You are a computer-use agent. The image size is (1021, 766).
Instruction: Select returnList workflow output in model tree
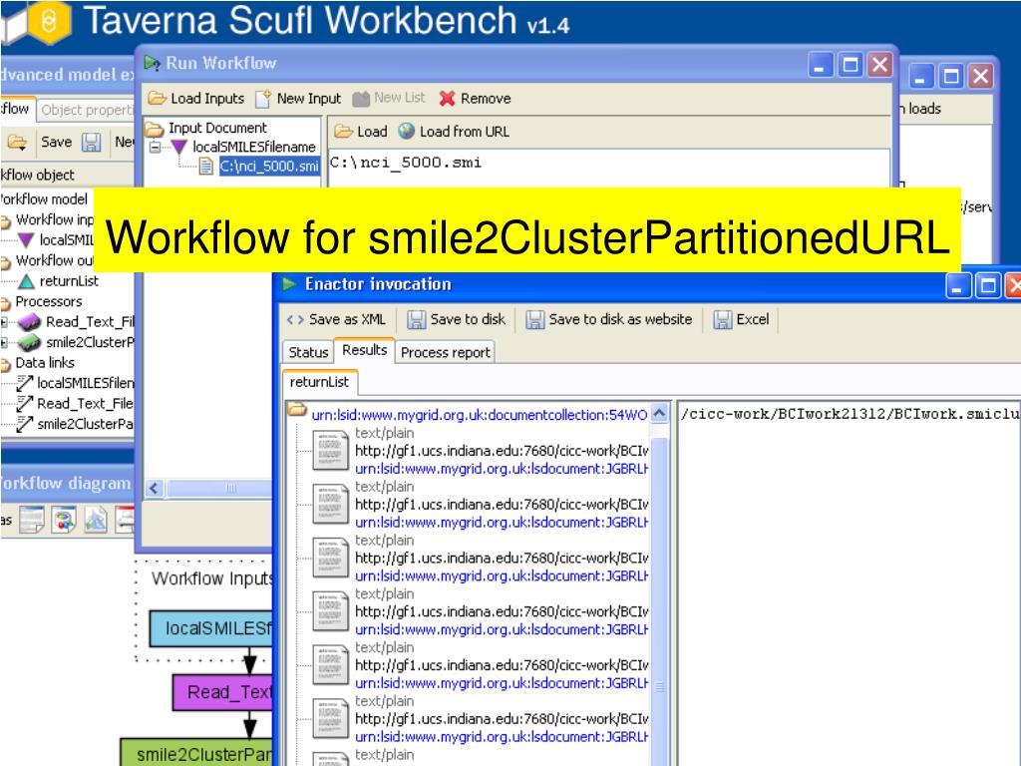[x=69, y=281]
